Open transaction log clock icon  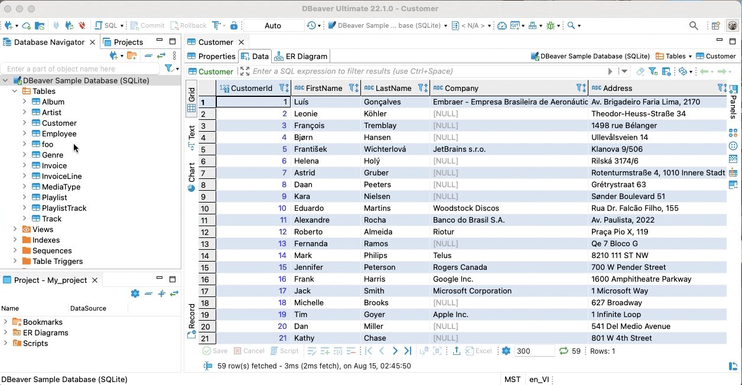[x=311, y=25]
